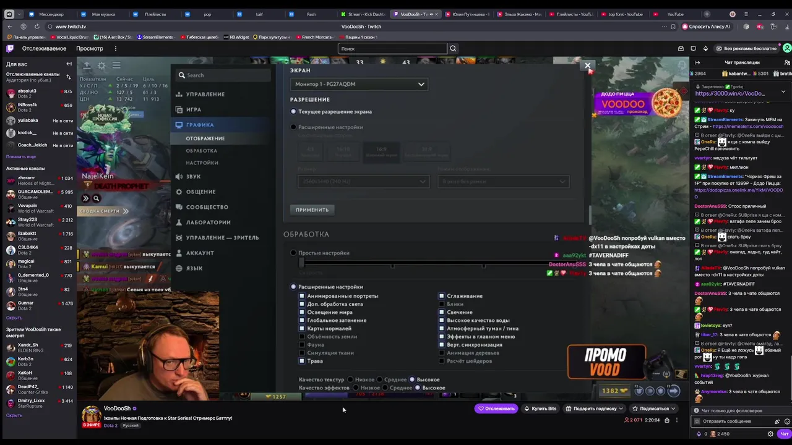Image resolution: width=792 pixels, height=445 pixels.
Task: Toggle Карты нормалей checkbox
Action: (x=302, y=328)
